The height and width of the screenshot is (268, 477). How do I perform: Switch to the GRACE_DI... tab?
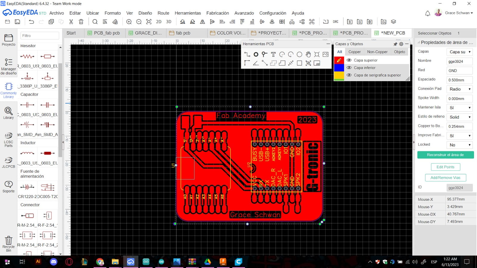pos(145,33)
